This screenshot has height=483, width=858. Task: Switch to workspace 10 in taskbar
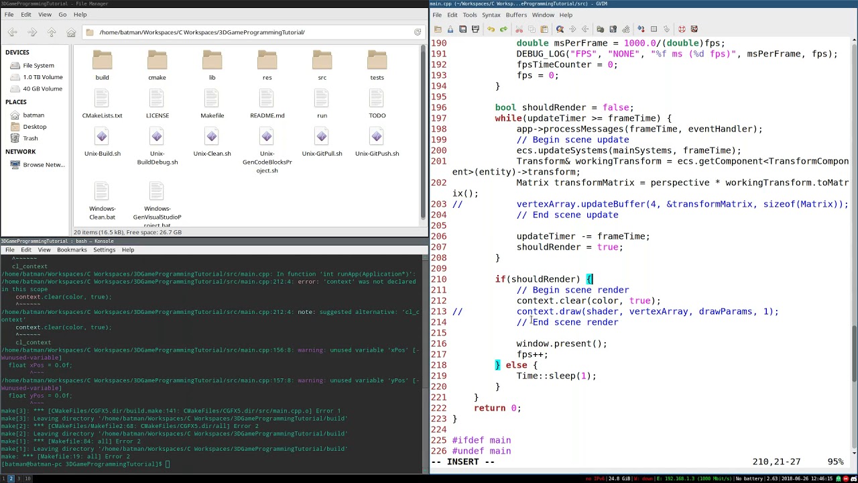coord(27,478)
